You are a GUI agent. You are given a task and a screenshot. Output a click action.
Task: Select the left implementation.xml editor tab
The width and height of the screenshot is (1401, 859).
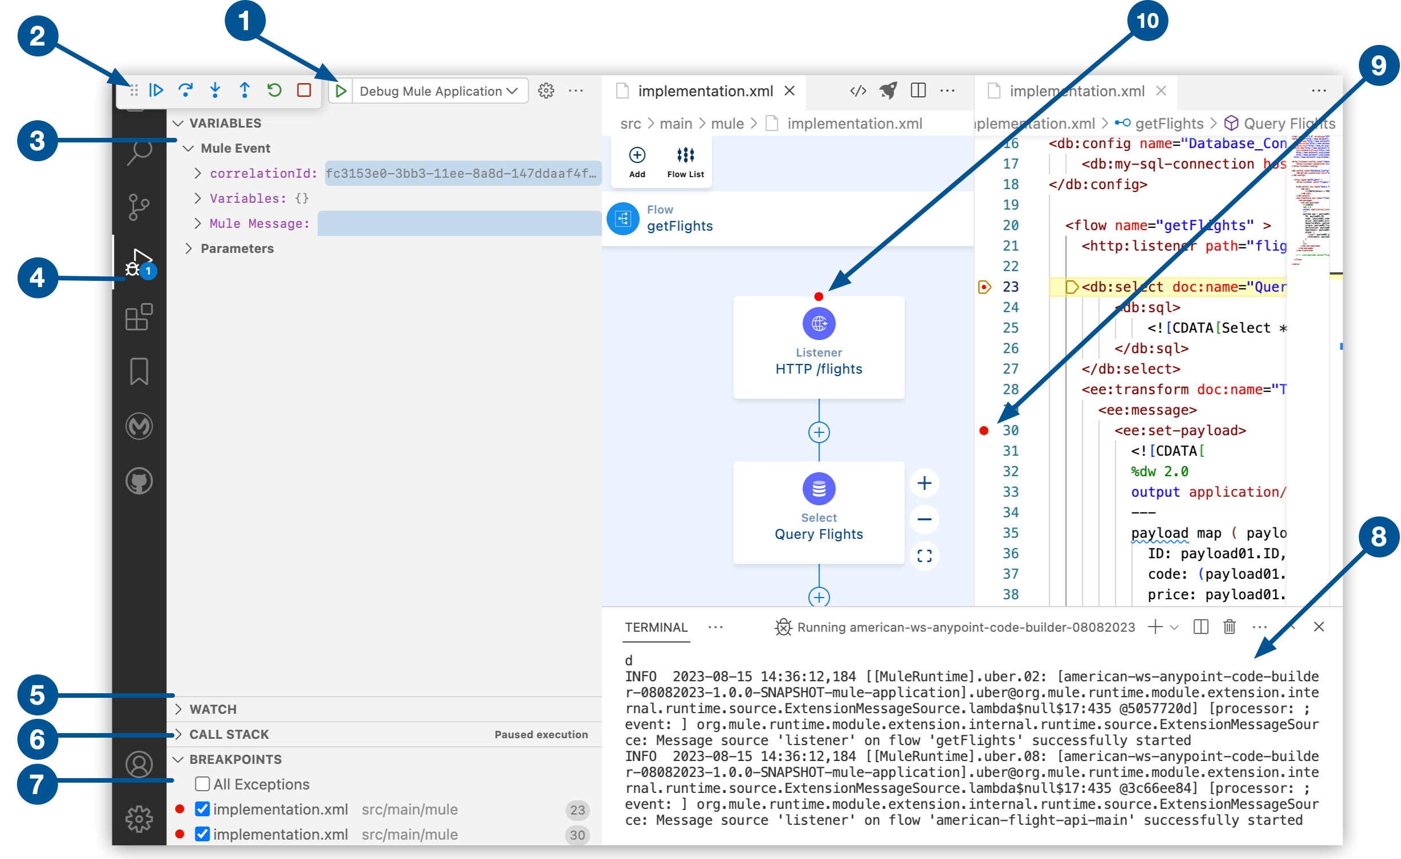pyautogui.click(x=706, y=90)
